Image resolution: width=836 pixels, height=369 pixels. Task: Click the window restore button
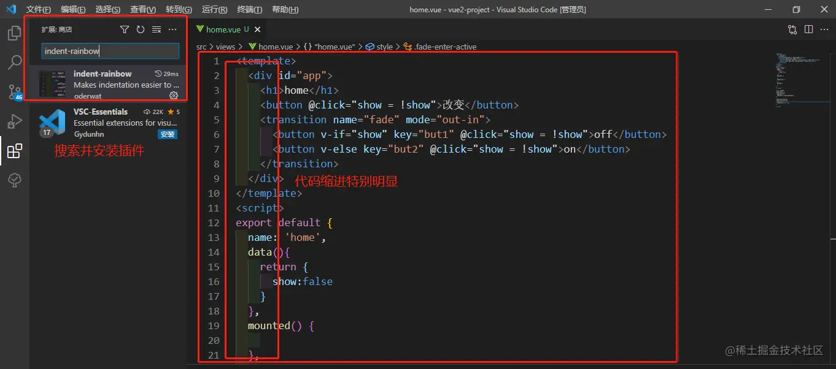(796, 9)
